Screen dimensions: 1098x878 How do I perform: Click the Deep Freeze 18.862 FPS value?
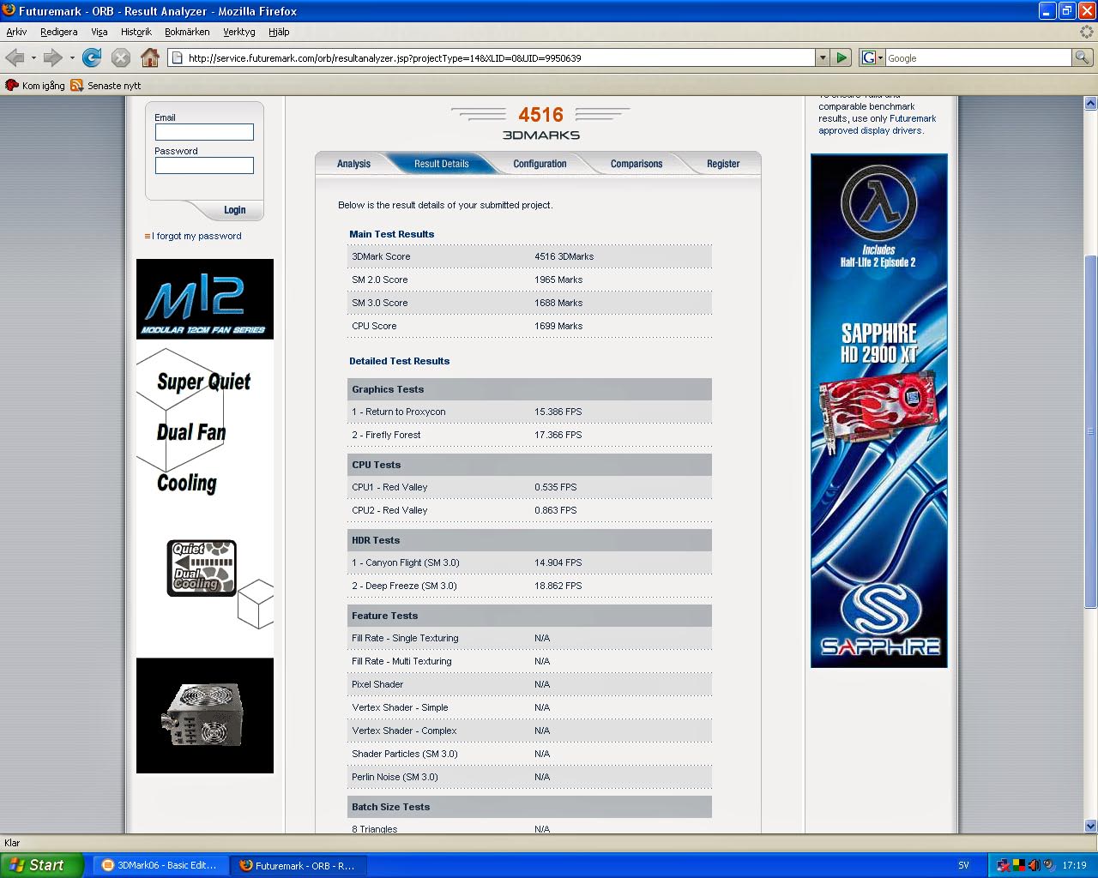(558, 586)
